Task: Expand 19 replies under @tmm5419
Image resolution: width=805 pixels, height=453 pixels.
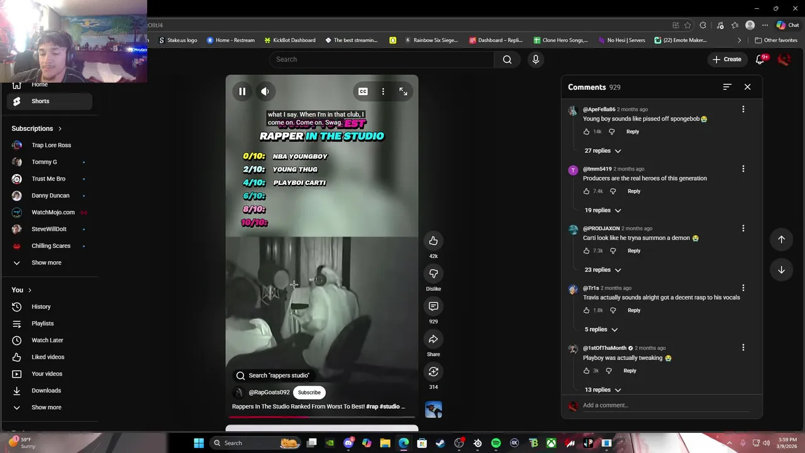Action: point(602,210)
